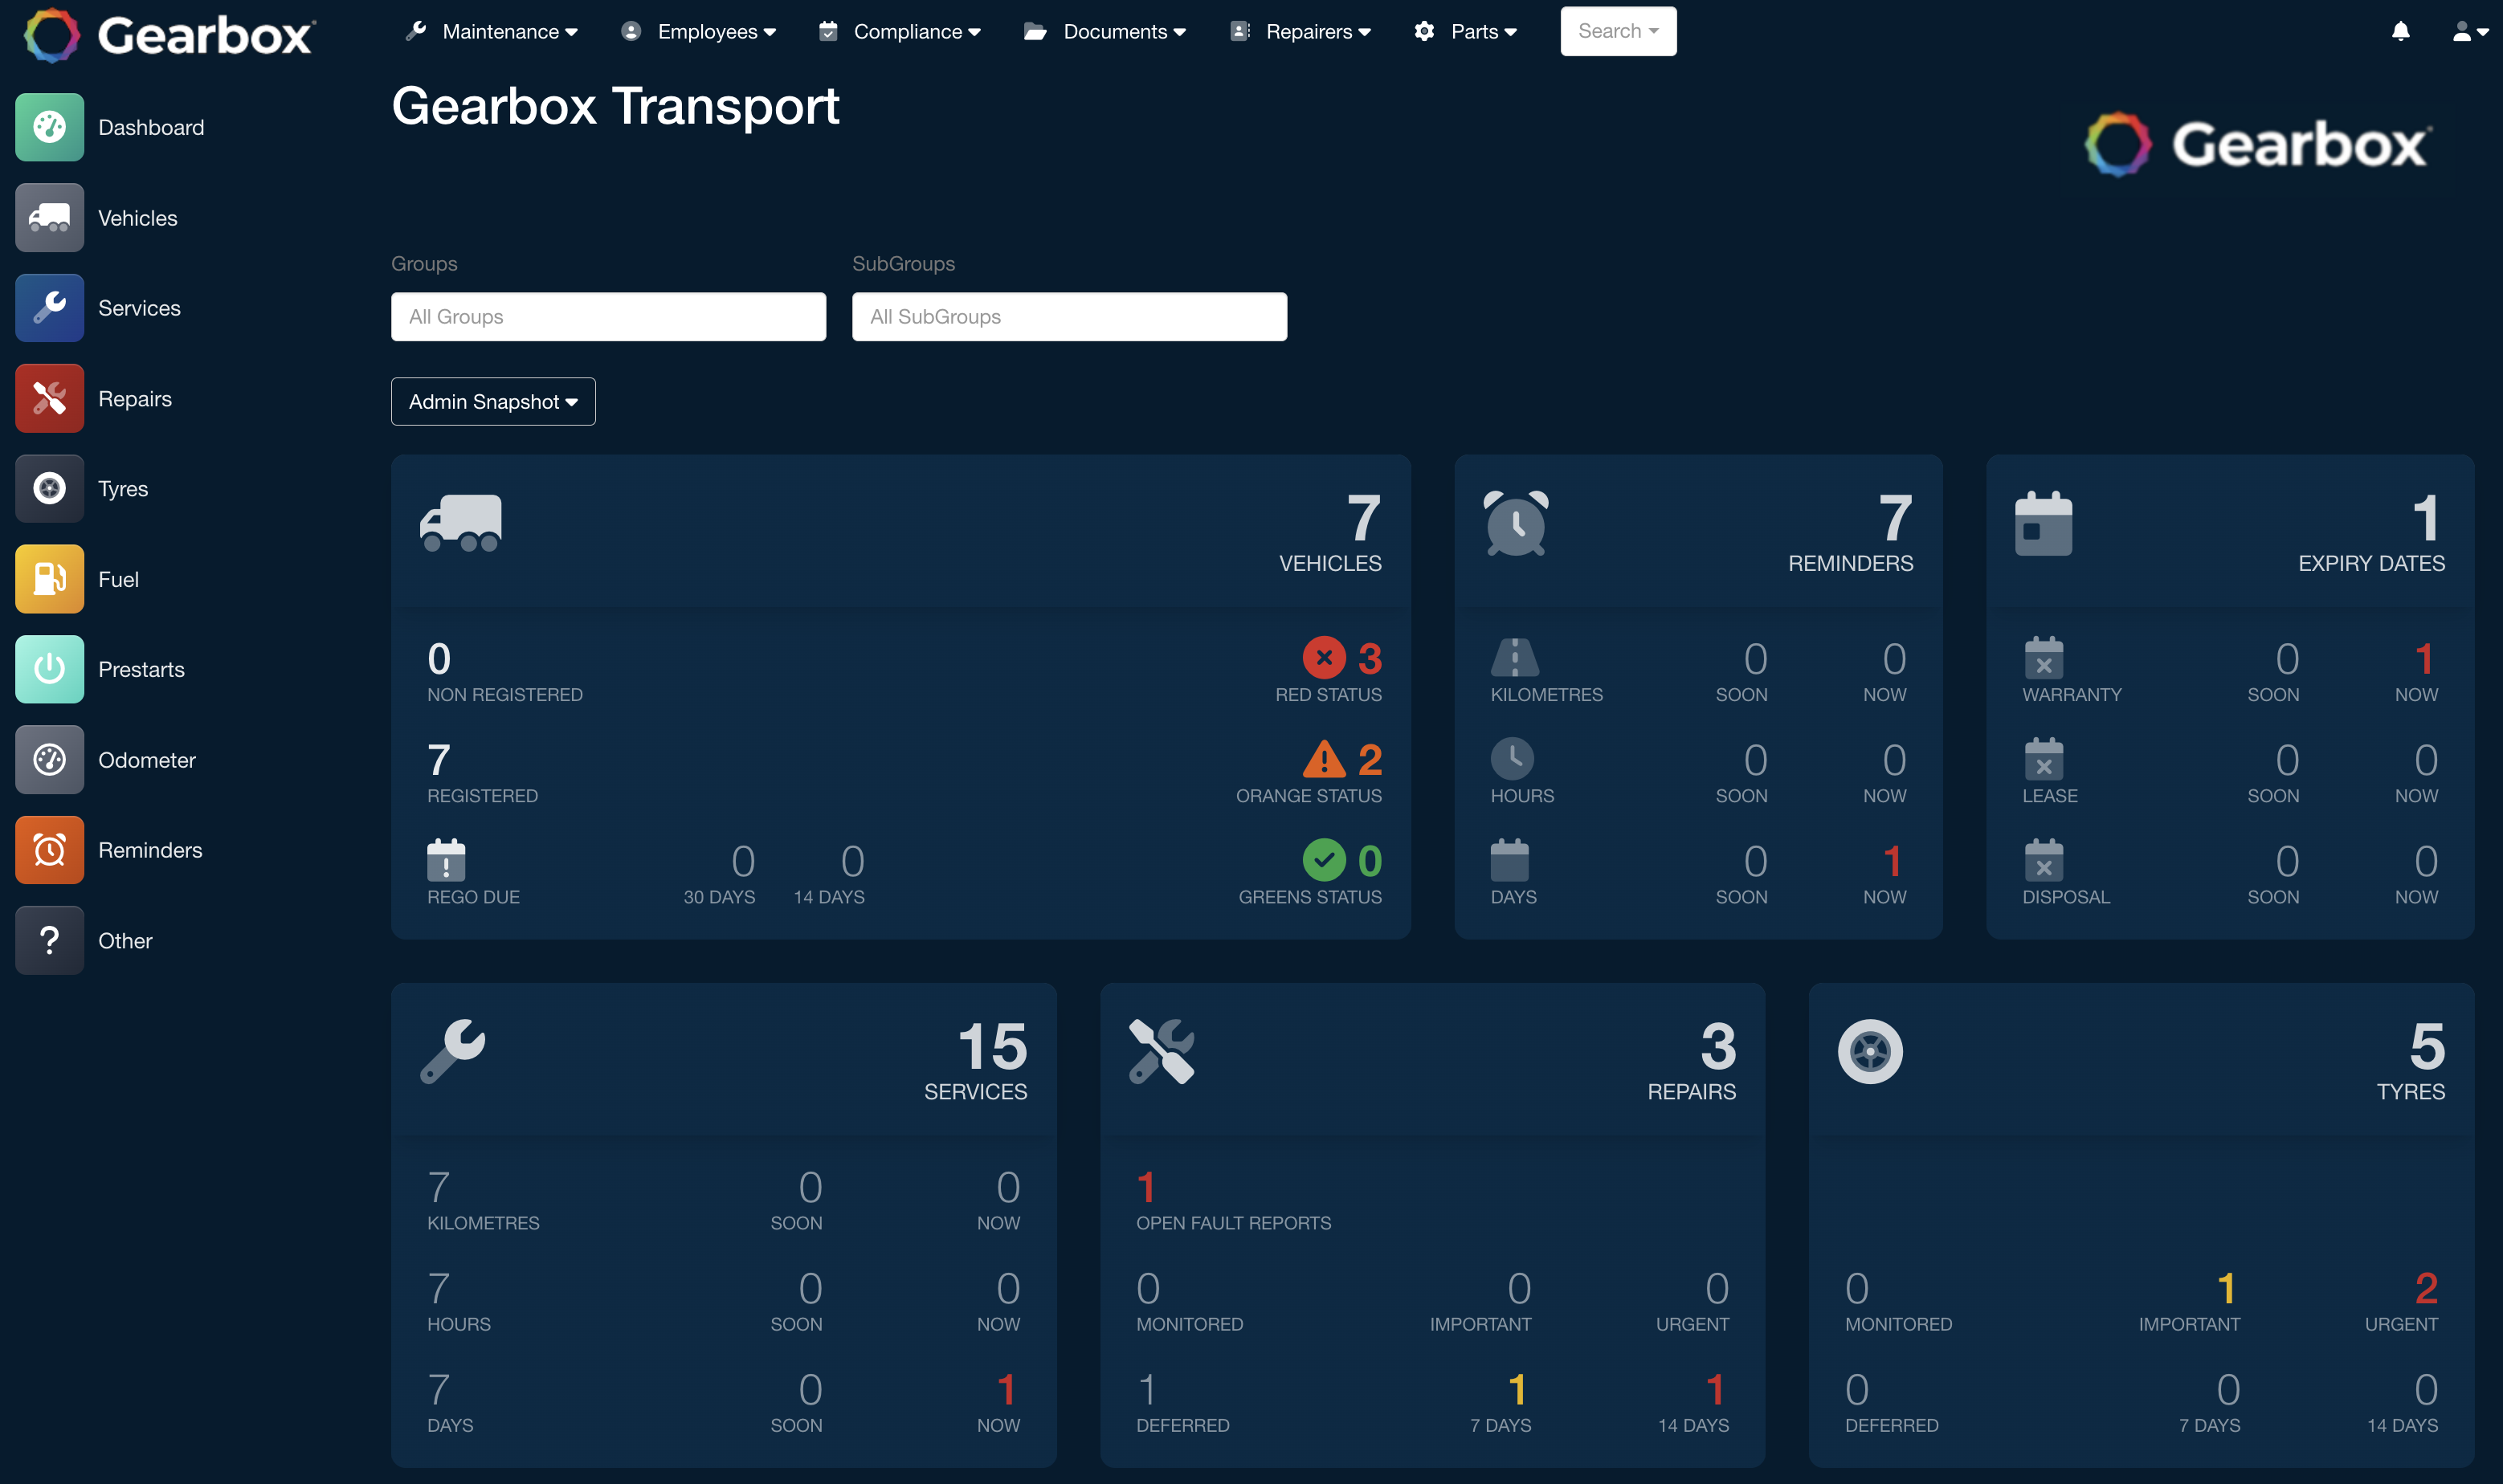This screenshot has width=2503, height=1484.
Task: Click the Repairs 7 Days count 1
Action: 1517,1390
